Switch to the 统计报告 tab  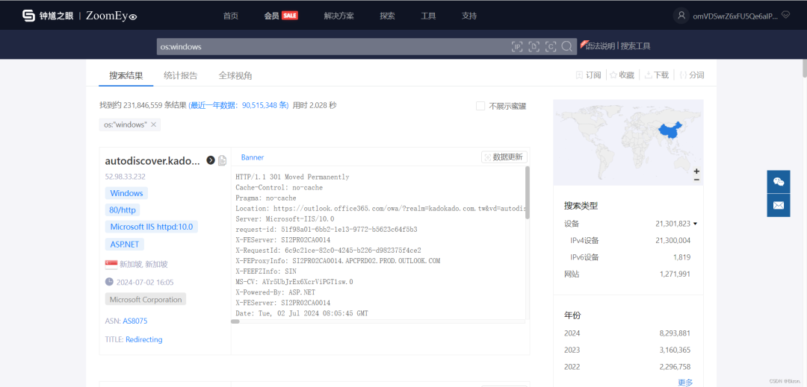pos(181,75)
